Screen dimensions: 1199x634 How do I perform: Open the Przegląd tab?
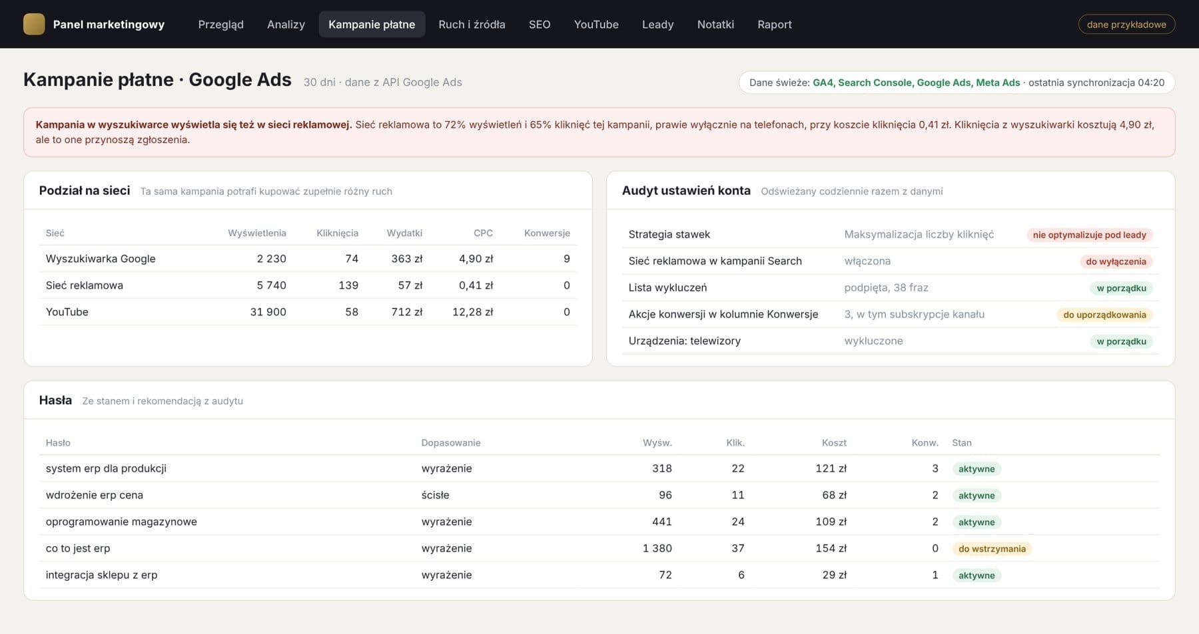pos(220,24)
